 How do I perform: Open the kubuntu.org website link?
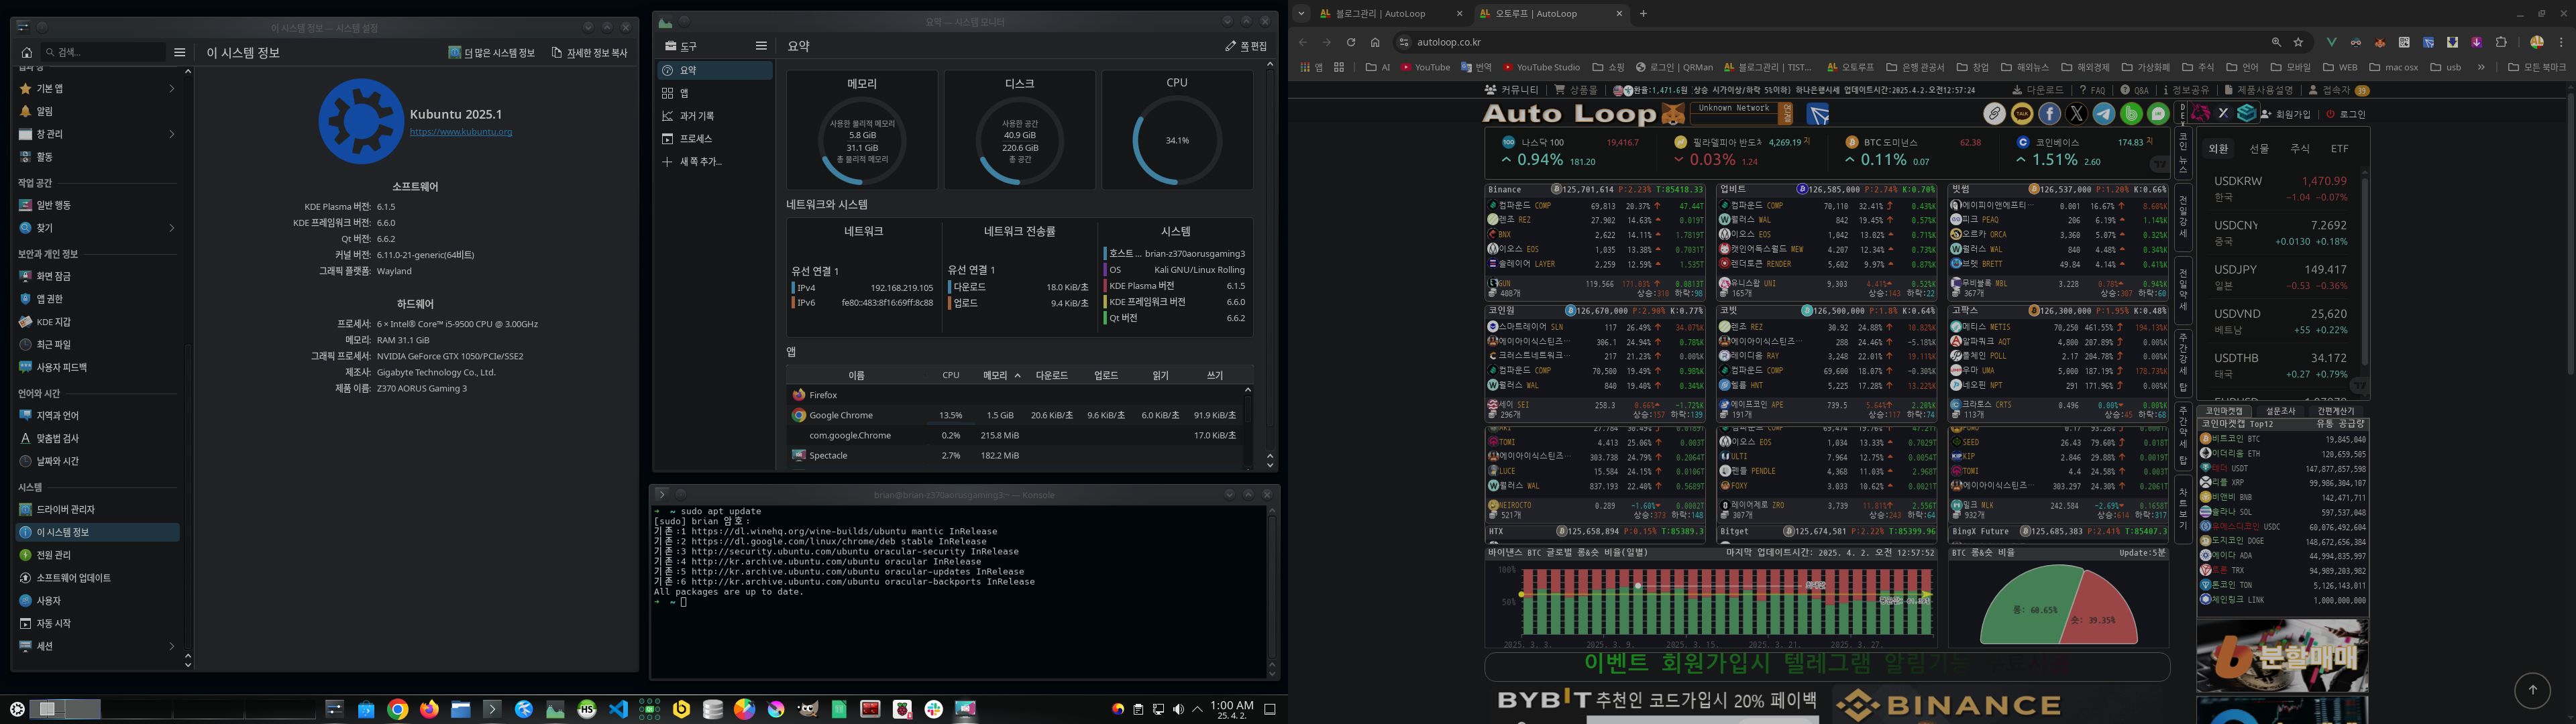coord(460,132)
